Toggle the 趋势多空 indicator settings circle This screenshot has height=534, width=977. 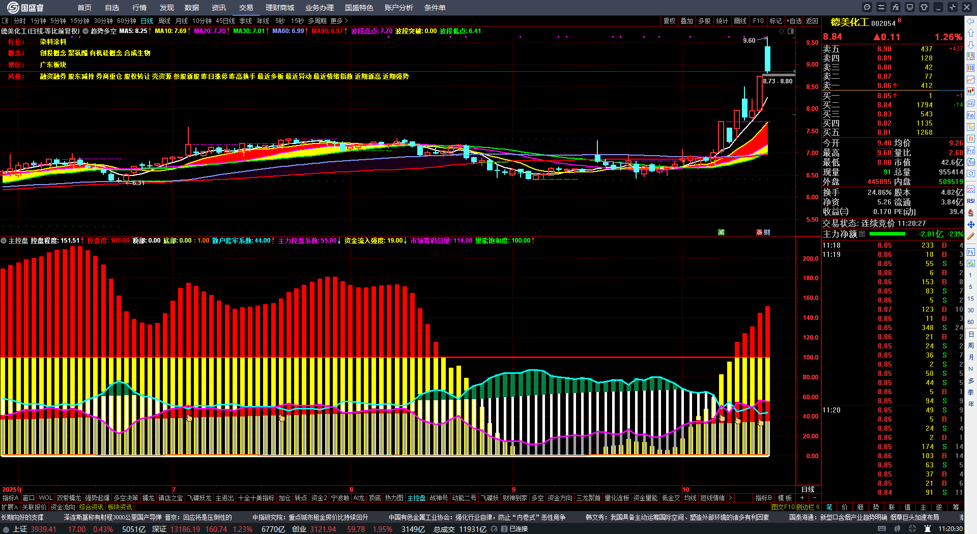click(86, 31)
